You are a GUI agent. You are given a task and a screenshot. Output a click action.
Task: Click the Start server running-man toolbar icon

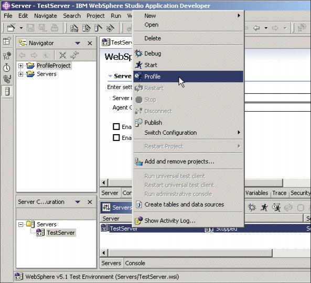[x=264, y=208]
